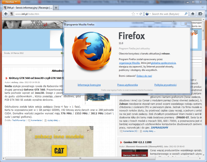Open the search engine selector dropdown
This screenshot has height=162, width=207.
point(147,14)
